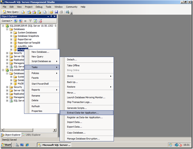Click the Disconnect server icon
193x149 pixels.
pos(21,21)
